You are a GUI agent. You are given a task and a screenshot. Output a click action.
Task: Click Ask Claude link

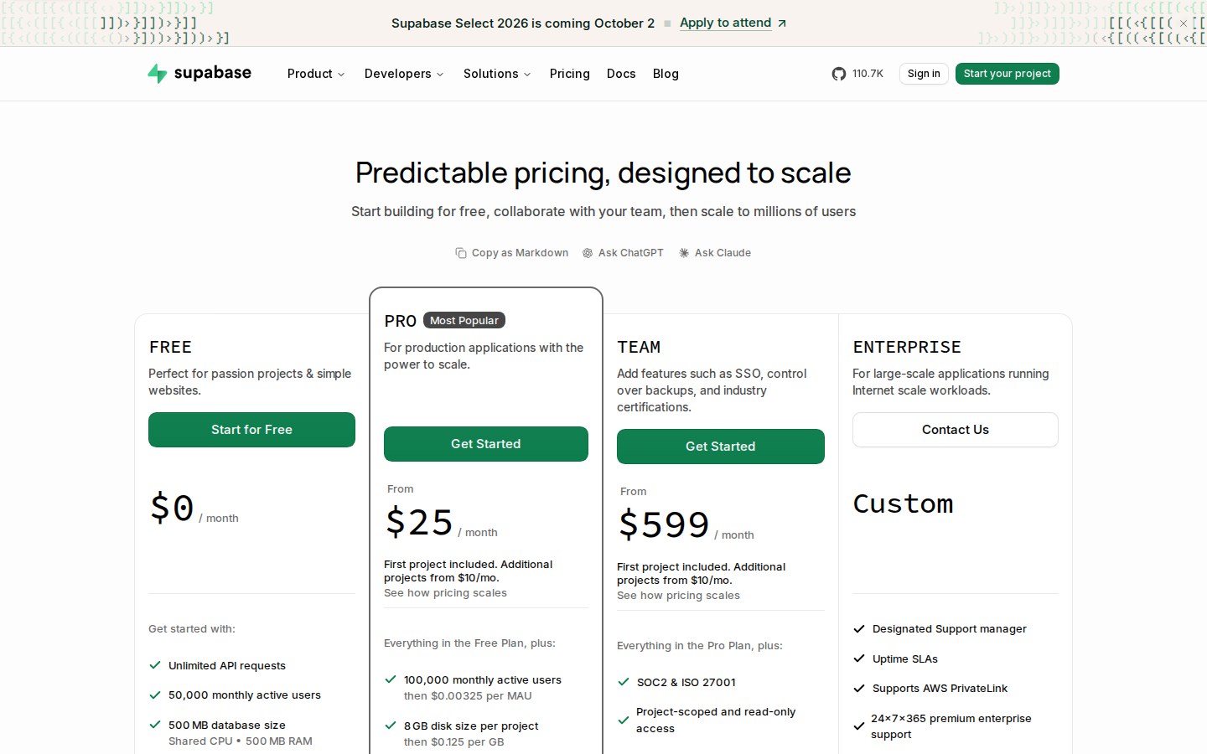(715, 253)
